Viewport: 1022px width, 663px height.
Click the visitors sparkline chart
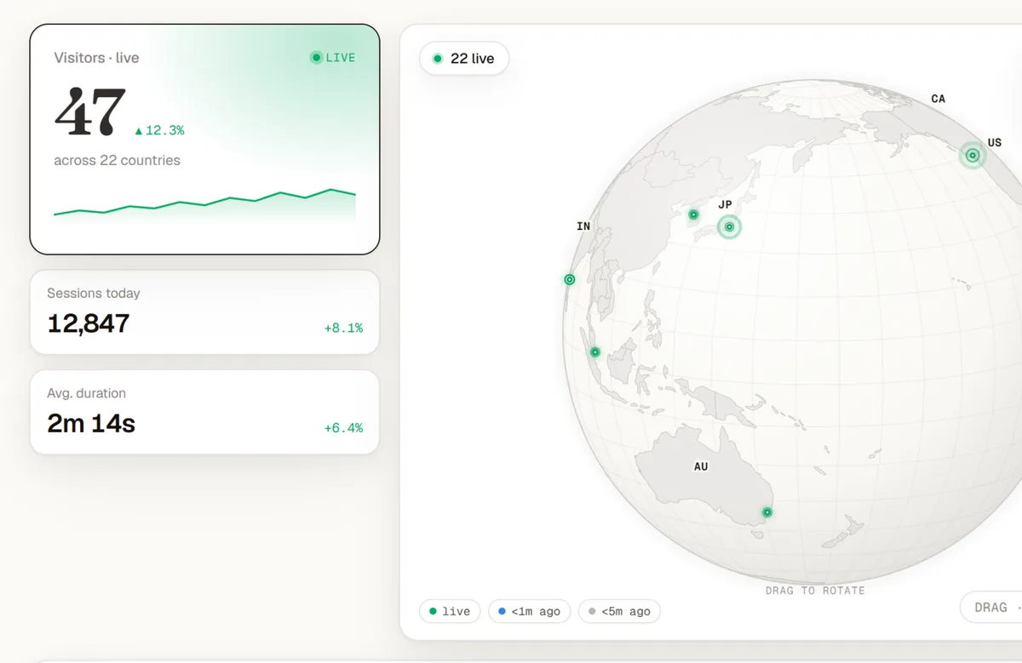(204, 204)
